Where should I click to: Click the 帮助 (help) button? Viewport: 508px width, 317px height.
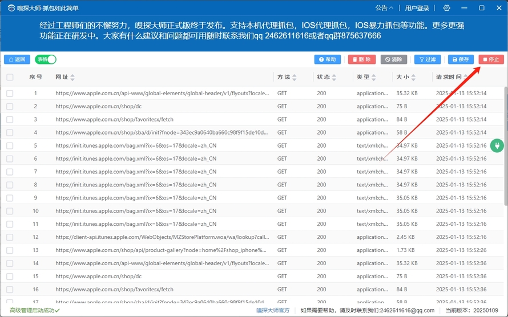tap(328, 59)
